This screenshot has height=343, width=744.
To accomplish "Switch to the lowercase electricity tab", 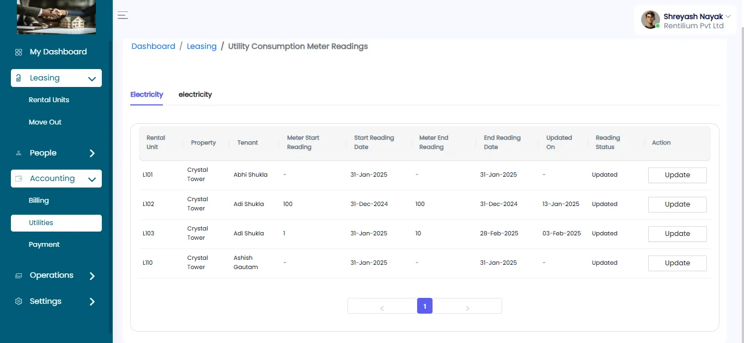I will (x=195, y=95).
